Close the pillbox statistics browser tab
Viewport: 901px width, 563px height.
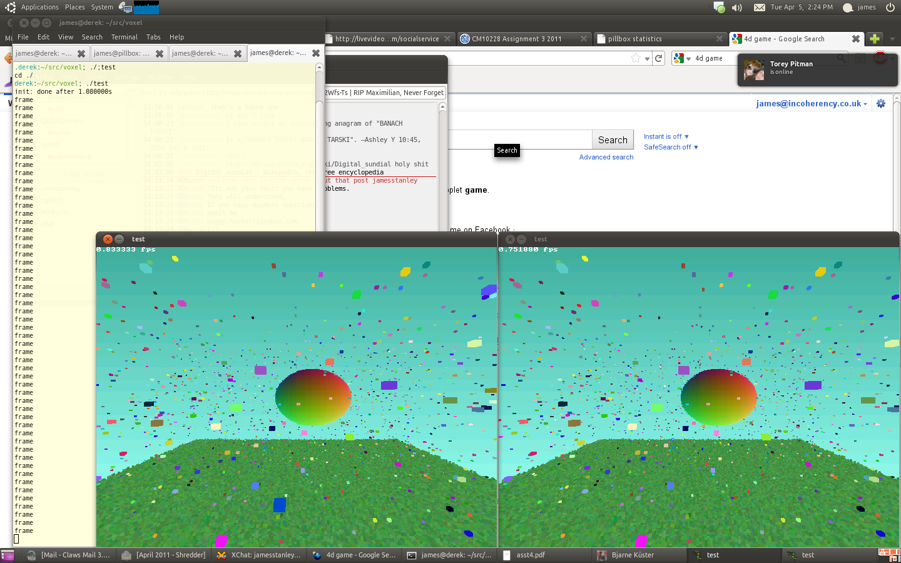[x=719, y=39]
